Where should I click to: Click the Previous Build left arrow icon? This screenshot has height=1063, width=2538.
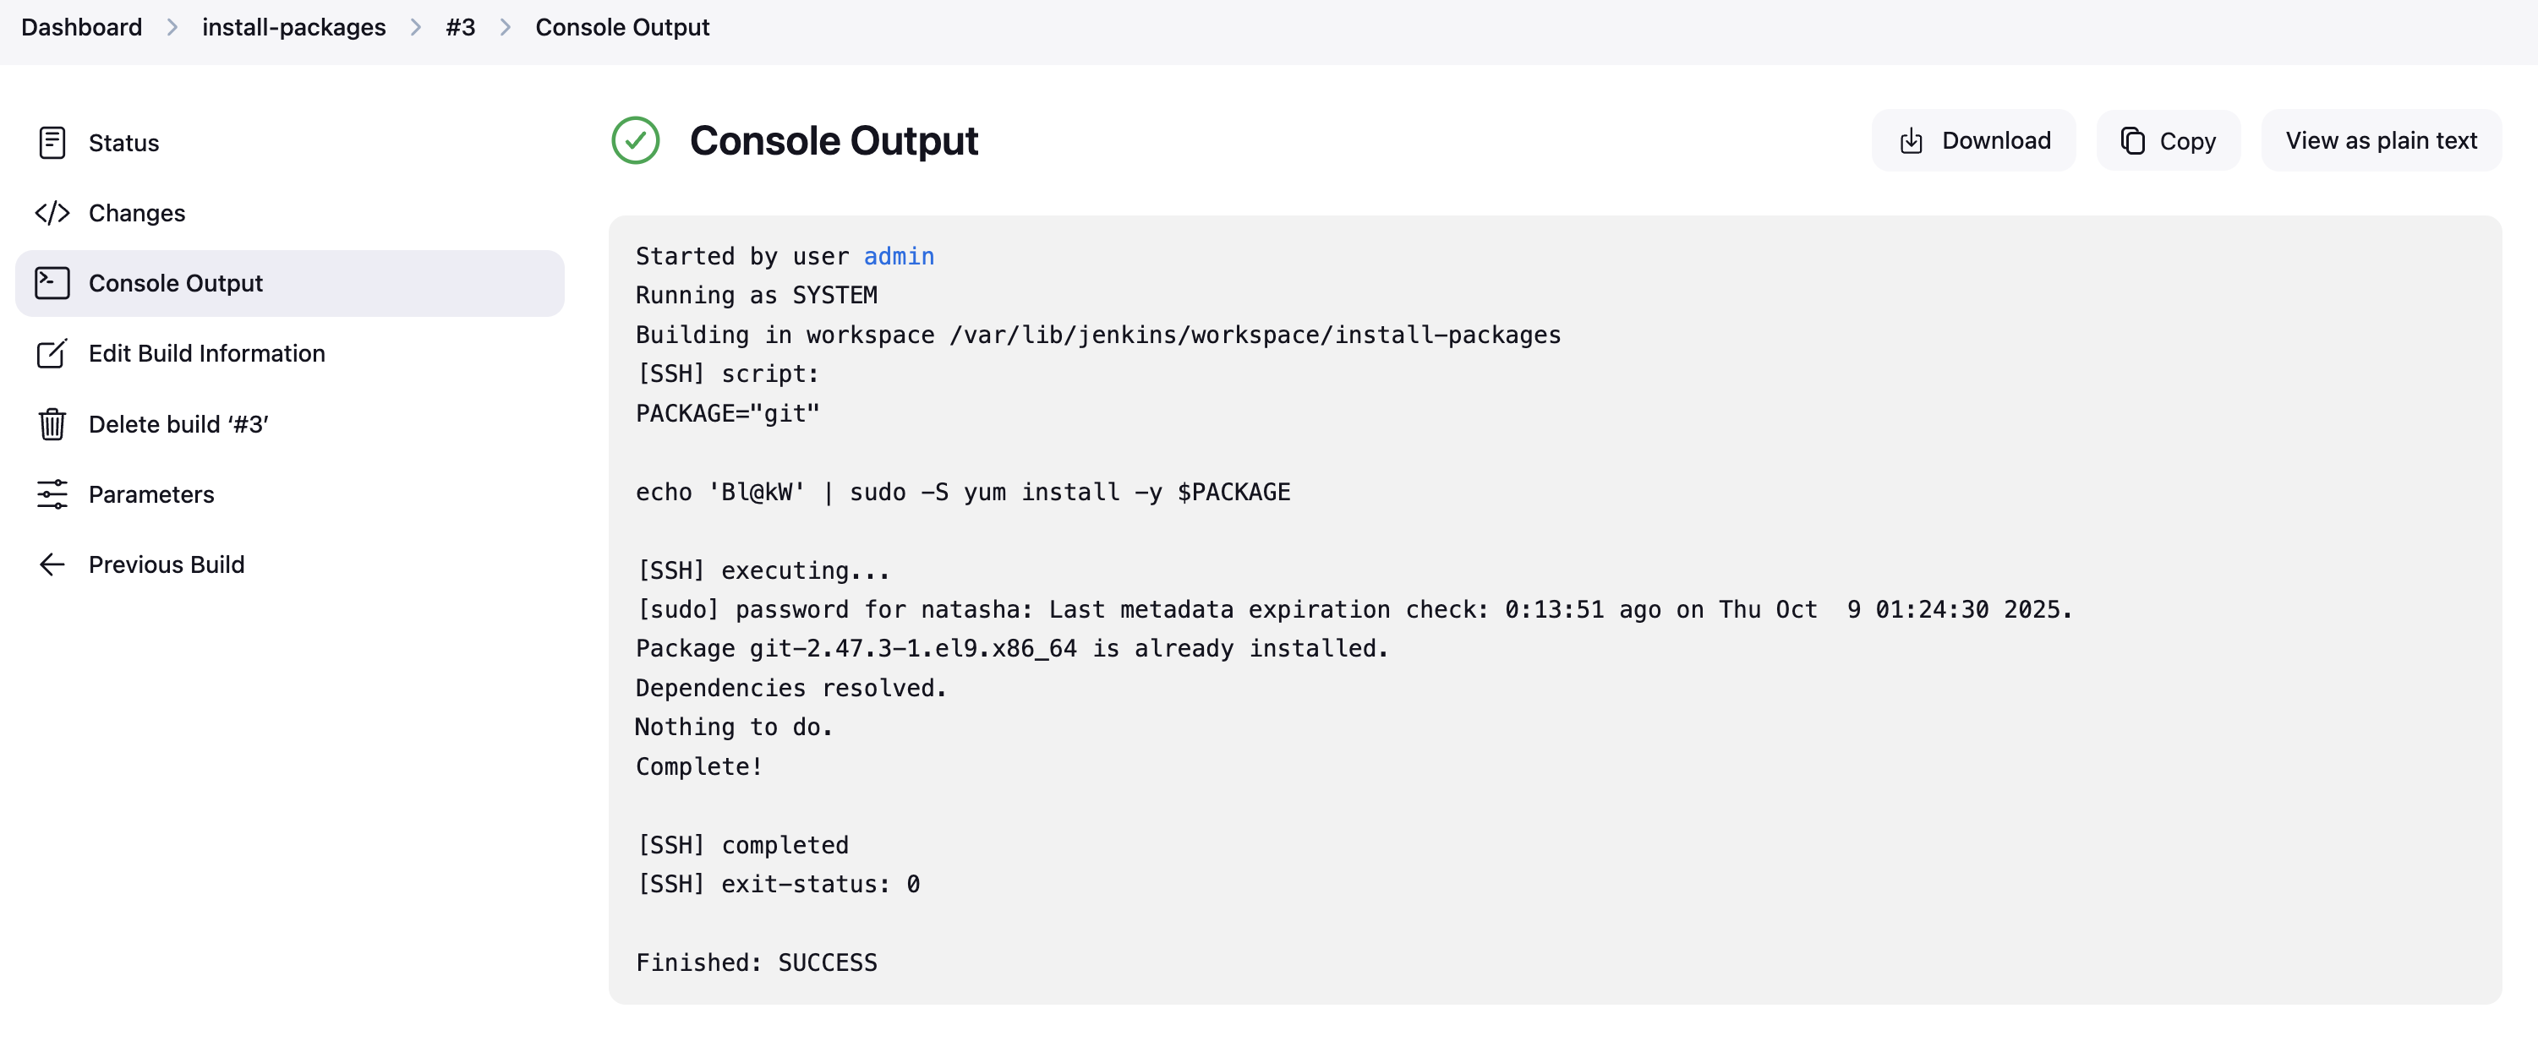(52, 564)
